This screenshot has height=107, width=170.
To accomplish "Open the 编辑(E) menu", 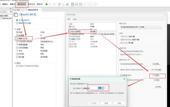I will (x=5, y=4).
